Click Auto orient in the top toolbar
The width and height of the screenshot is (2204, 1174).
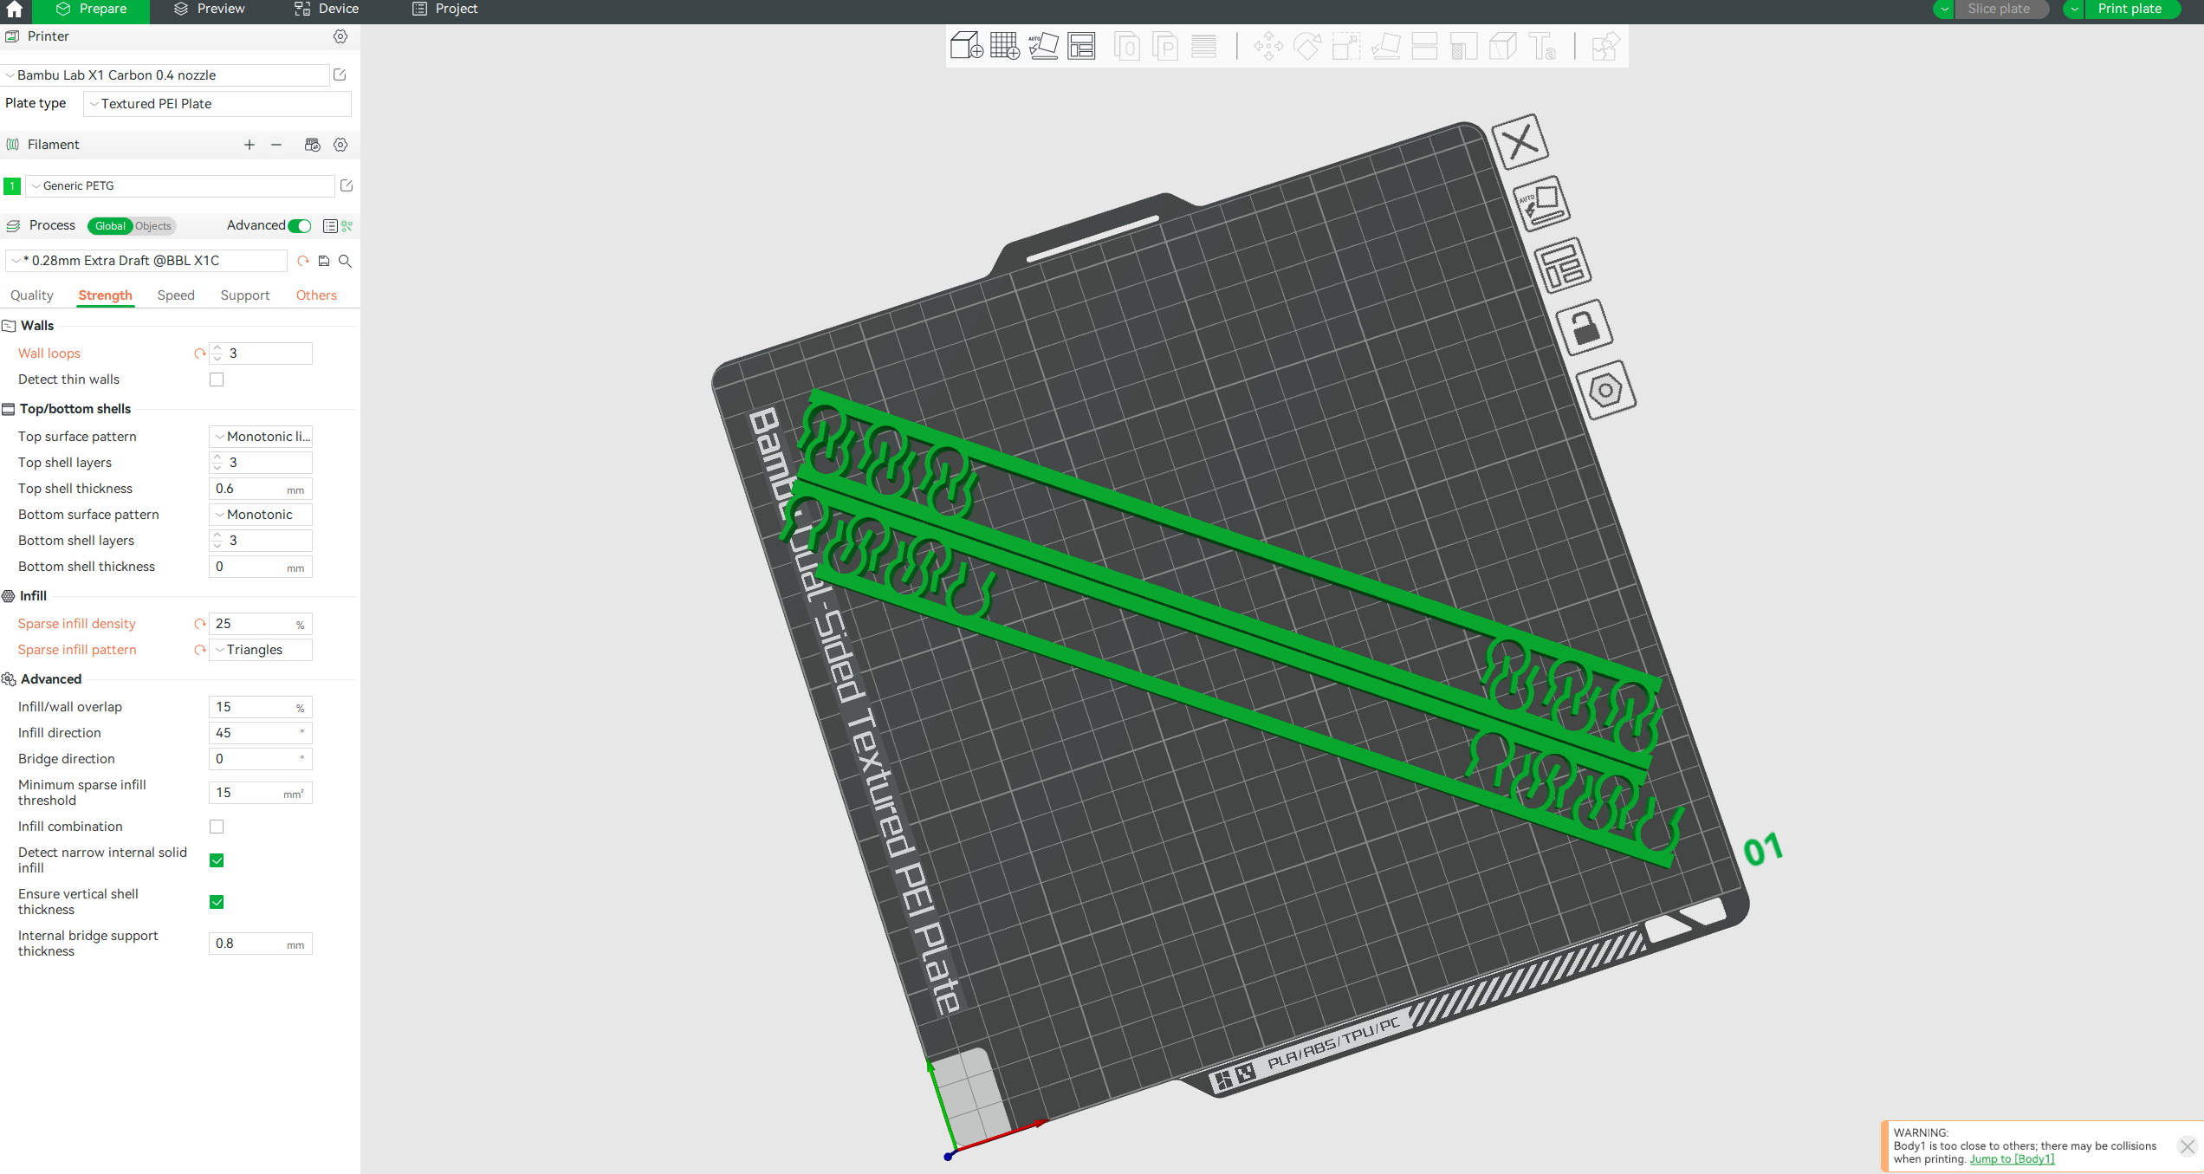[x=1043, y=46]
